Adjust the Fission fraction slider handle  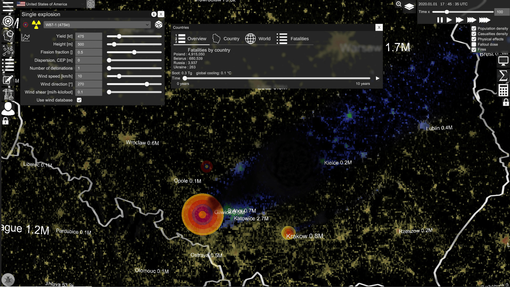(x=134, y=52)
